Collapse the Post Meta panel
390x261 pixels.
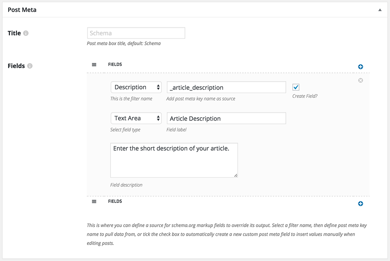[x=380, y=10]
